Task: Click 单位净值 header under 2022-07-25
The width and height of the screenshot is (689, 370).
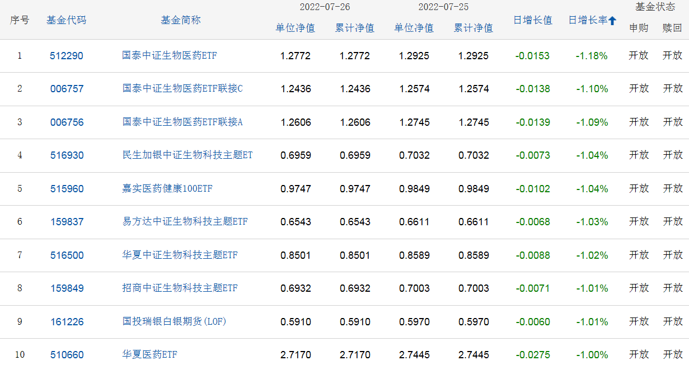Action: [x=414, y=28]
